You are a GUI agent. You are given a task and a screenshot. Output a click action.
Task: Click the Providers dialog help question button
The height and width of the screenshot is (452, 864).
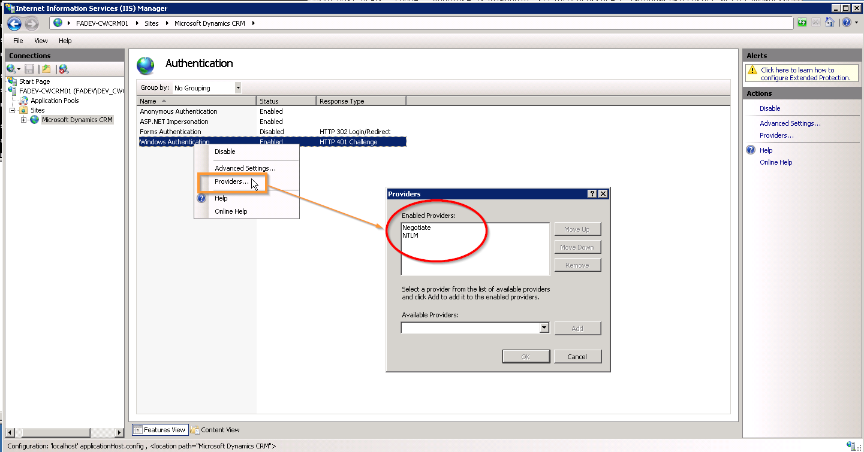[x=592, y=194]
